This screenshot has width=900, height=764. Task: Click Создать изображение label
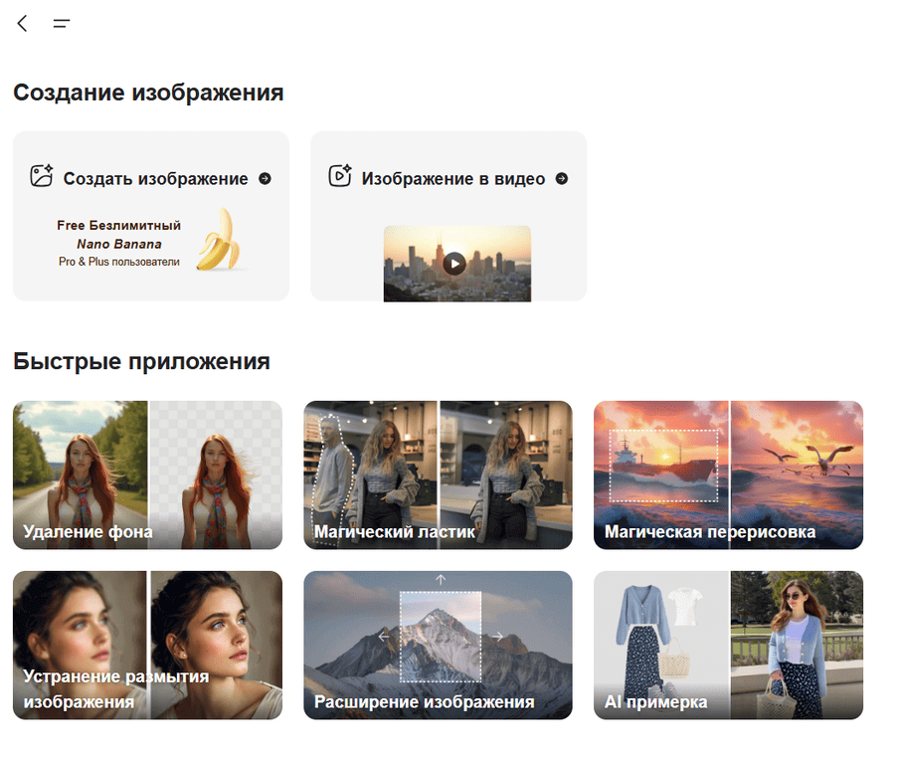155,179
